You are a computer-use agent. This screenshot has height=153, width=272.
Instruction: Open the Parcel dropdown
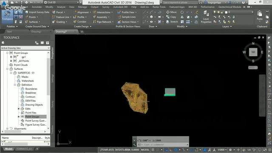[59, 12]
